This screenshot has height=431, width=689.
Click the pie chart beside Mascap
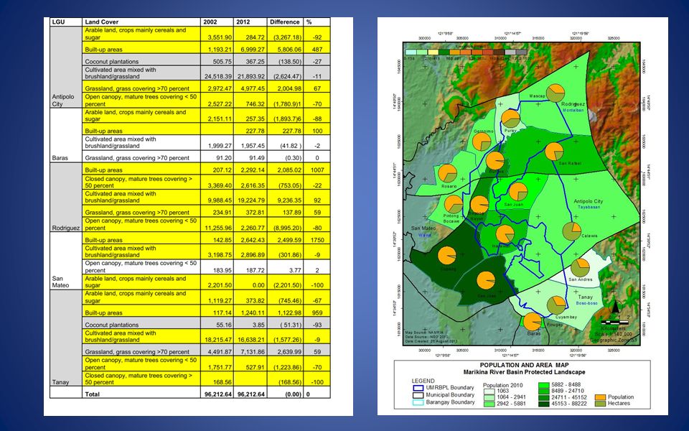[556, 93]
